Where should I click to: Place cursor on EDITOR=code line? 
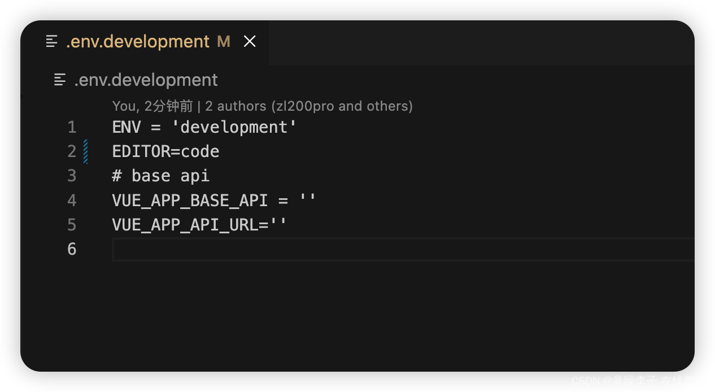tap(165, 151)
